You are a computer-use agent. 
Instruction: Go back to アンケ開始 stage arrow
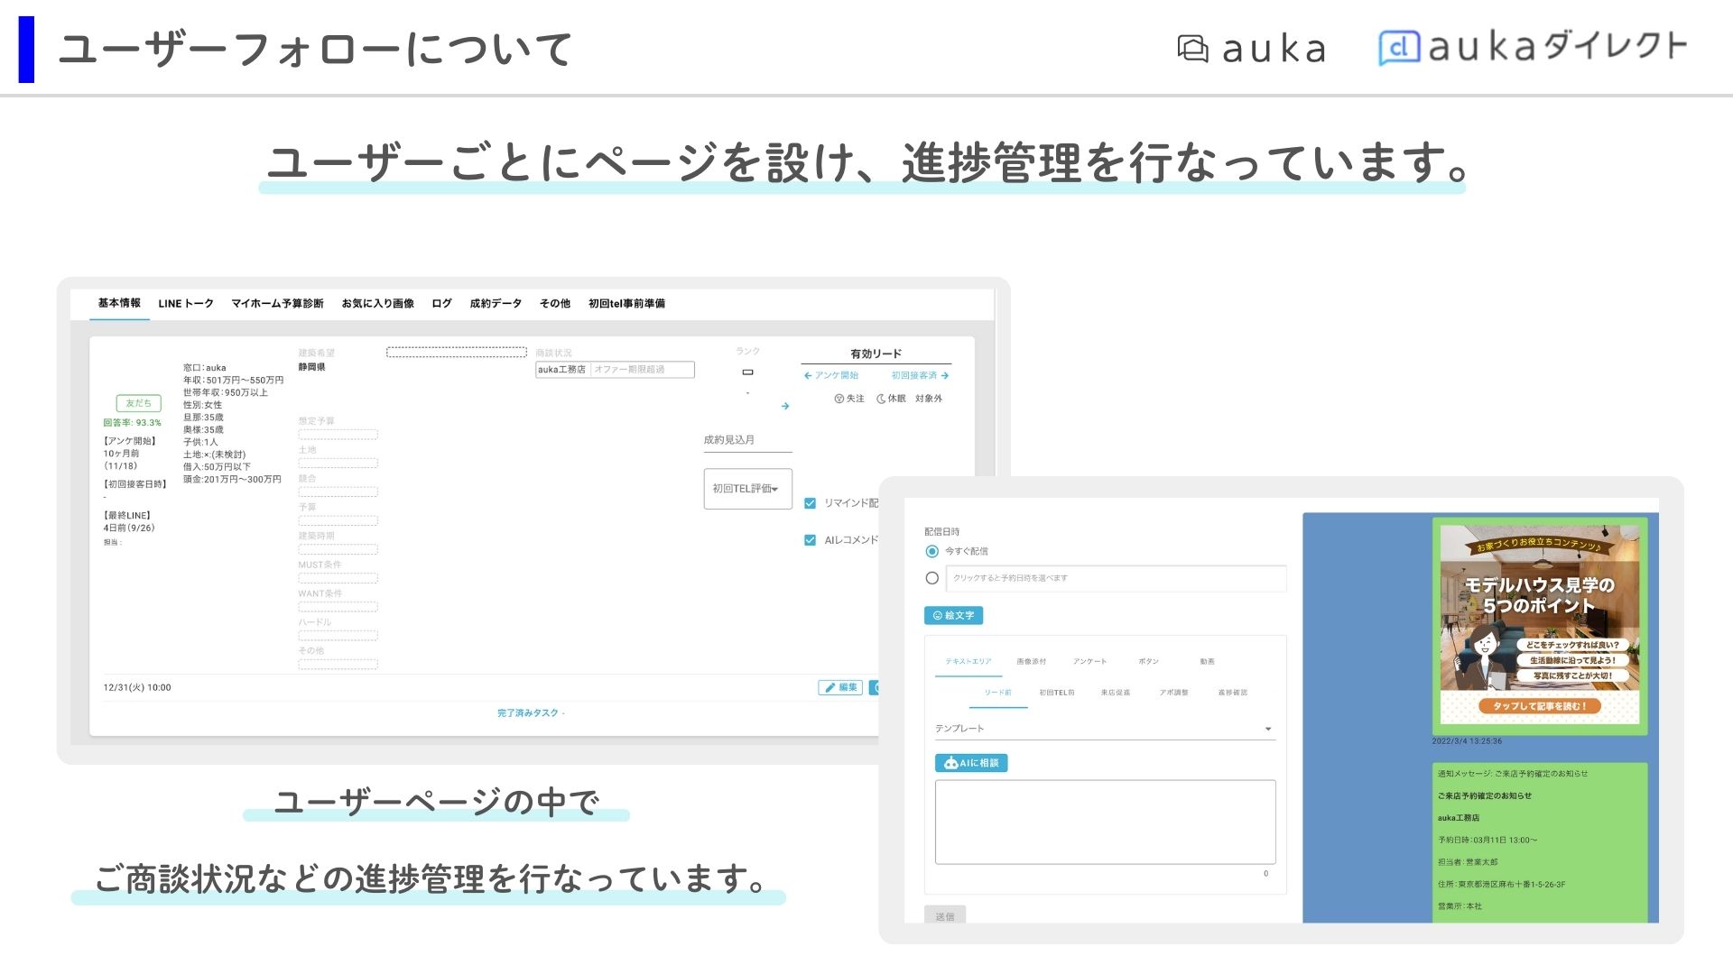click(x=830, y=375)
